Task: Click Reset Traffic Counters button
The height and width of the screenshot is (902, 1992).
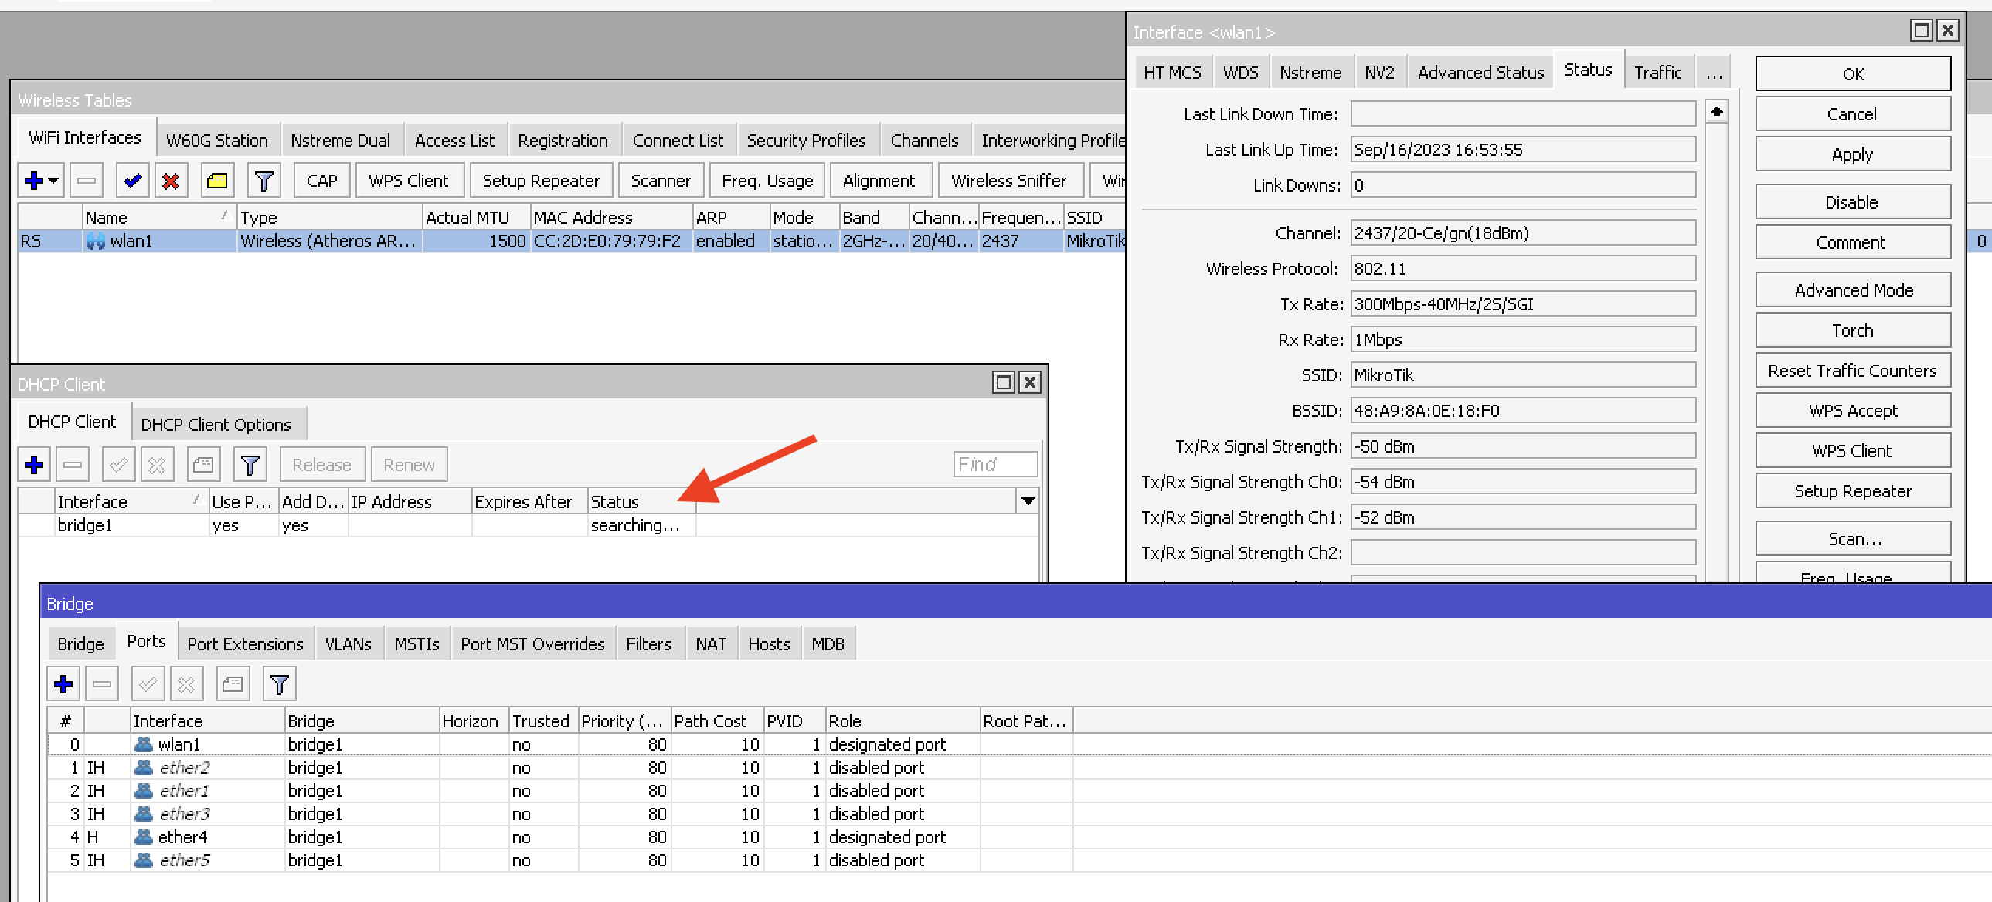Action: [1853, 371]
